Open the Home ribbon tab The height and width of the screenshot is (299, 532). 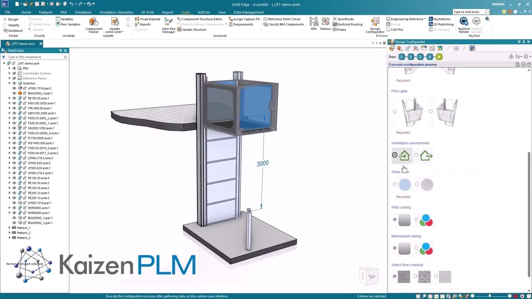(x=26, y=12)
